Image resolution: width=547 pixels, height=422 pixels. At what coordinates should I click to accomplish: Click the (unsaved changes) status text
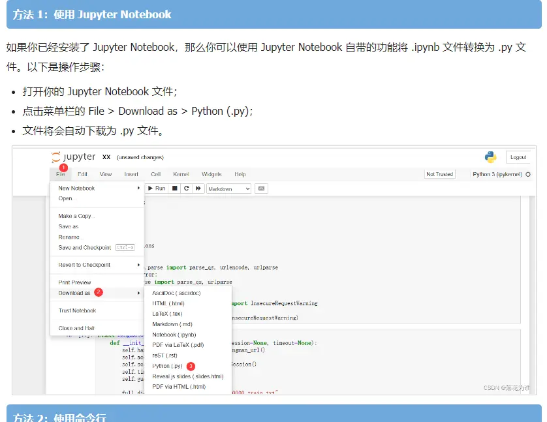[x=140, y=157]
